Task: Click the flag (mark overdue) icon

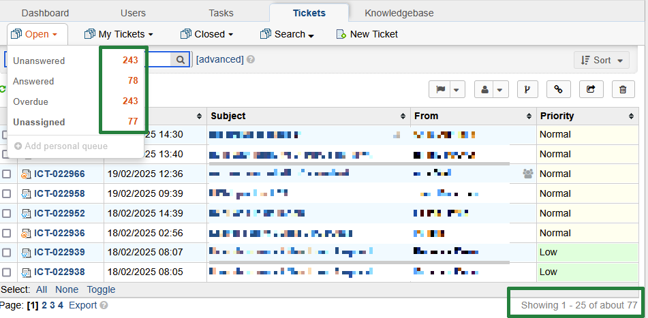Action: [439, 89]
